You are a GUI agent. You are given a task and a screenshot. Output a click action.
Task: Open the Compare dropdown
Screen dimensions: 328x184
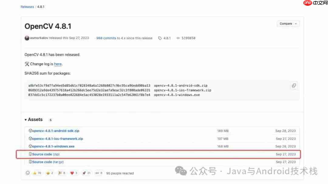(x=288, y=23)
